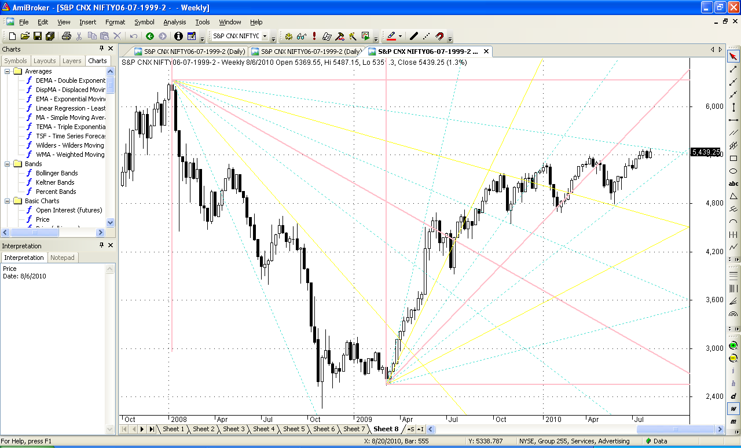Image resolution: width=741 pixels, height=448 pixels.
Task: Pin the Interpretation panel with pushpin
Action: (102, 246)
